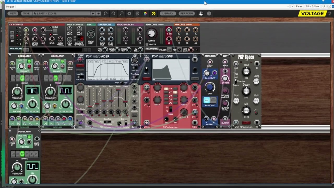Click the transport PLAY jack
Screen dimensions: 334x188
coord(102,30)
